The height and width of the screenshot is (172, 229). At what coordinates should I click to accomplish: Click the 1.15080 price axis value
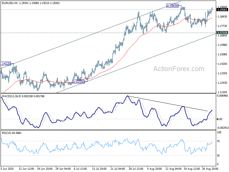(x=222, y=54)
